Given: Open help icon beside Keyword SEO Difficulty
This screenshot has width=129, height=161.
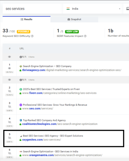Looking at the screenshot, I should 32,36.
